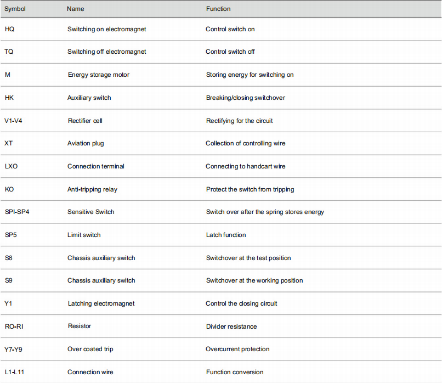Click the 'Divider resistance' function cell
442x383 pixels.
[x=231, y=326]
